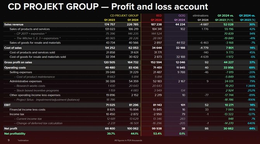This screenshot has width=260, height=144.
Task: Click the CD PROJEKT GROUP column header
Action: coord(124,16)
